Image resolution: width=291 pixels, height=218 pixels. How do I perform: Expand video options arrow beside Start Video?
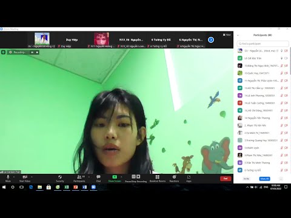(x=32, y=177)
